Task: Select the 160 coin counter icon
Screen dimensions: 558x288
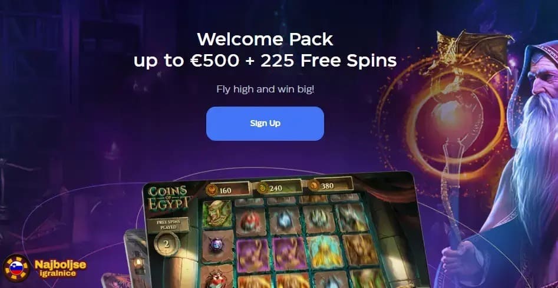Action: pyautogui.click(x=212, y=190)
